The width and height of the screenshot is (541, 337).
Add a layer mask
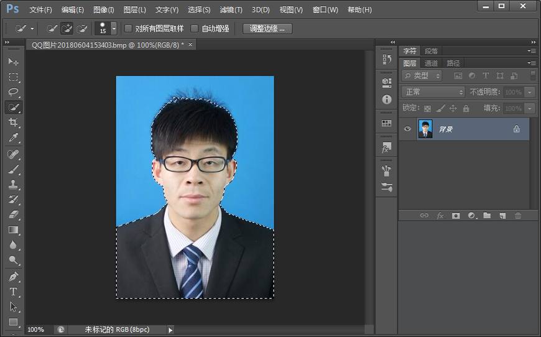(x=456, y=216)
